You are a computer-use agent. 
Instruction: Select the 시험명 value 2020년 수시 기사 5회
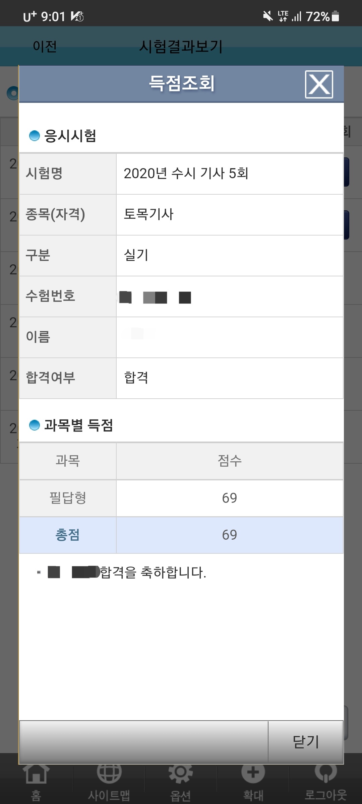[x=186, y=174]
